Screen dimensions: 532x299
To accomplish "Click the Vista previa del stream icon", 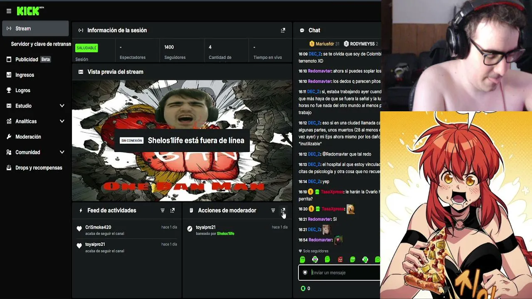I will (x=81, y=72).
